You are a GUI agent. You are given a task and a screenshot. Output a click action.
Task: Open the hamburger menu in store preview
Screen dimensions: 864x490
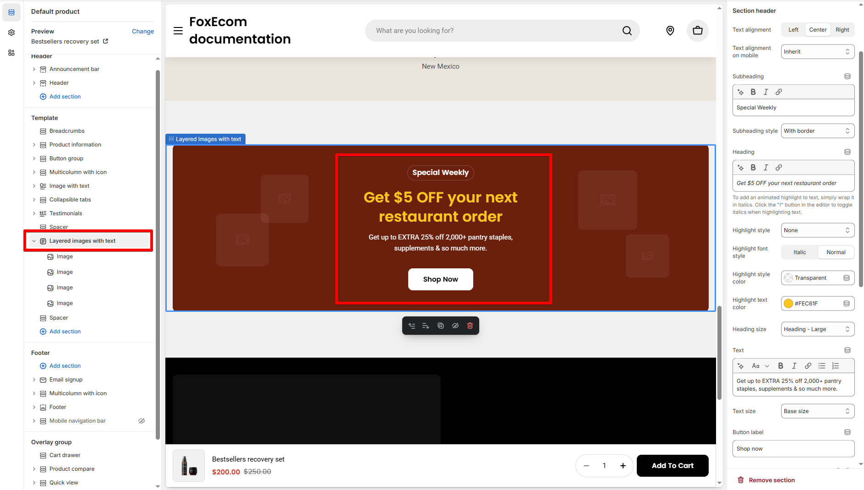(x=178, y=31)
